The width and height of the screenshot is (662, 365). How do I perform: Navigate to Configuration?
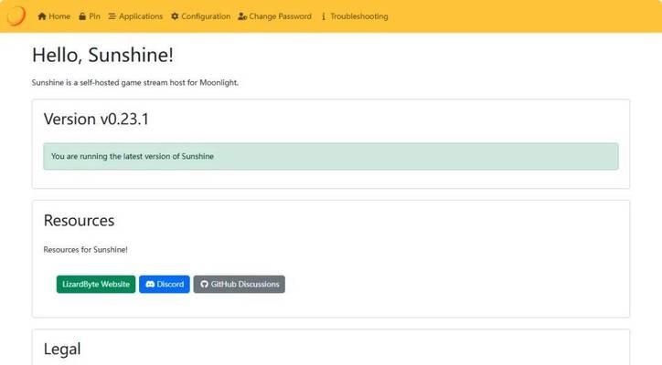pyautogui.click(x=201, y=16)
